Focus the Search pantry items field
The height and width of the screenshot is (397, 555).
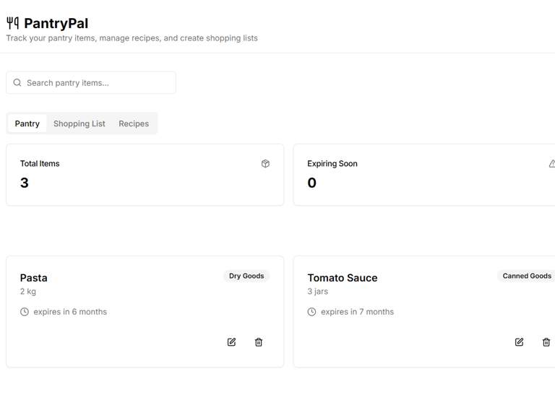click(91, 82)
